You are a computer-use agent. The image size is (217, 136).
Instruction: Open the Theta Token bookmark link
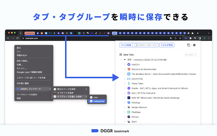point(137,83)
